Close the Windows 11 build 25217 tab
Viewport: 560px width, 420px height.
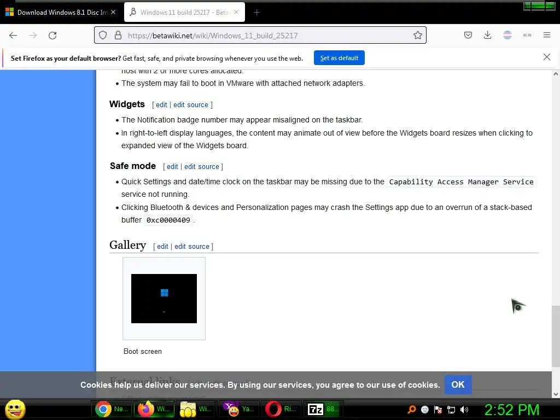236,12
